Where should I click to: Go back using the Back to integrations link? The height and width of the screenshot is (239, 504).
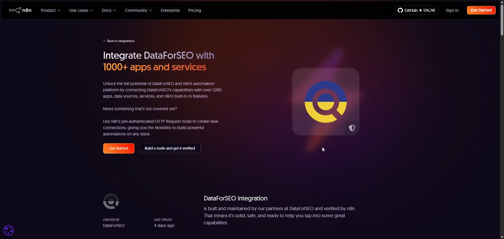pyautogui.click(x=119, y=41)
